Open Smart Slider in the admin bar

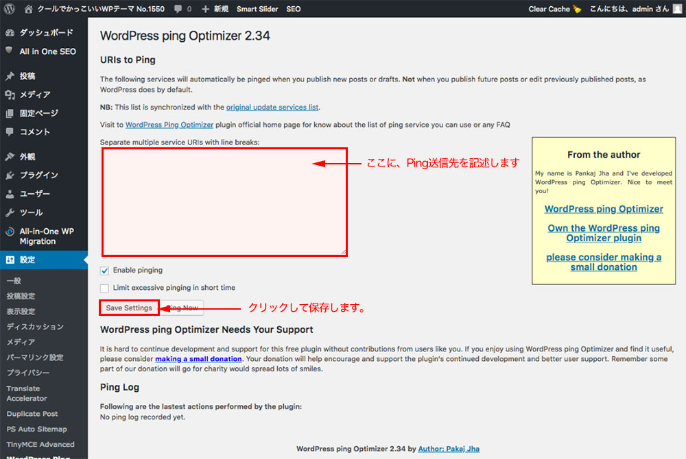pos(257,9)
